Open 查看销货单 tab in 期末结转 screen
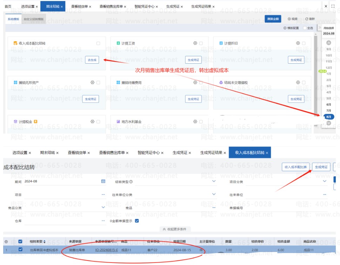This screenshot has width=340, height=265. pyautogui.click(x=79, y=7)
